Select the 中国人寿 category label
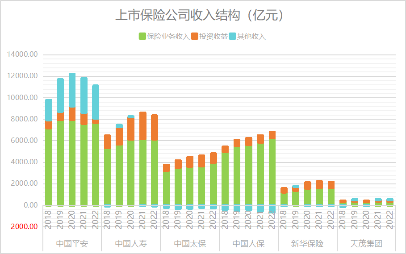Image resolution: width=406 pixels, height=254 pixels. [x=131, y=244]
